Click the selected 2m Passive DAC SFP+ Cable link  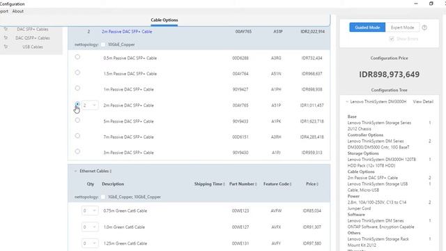127,31
